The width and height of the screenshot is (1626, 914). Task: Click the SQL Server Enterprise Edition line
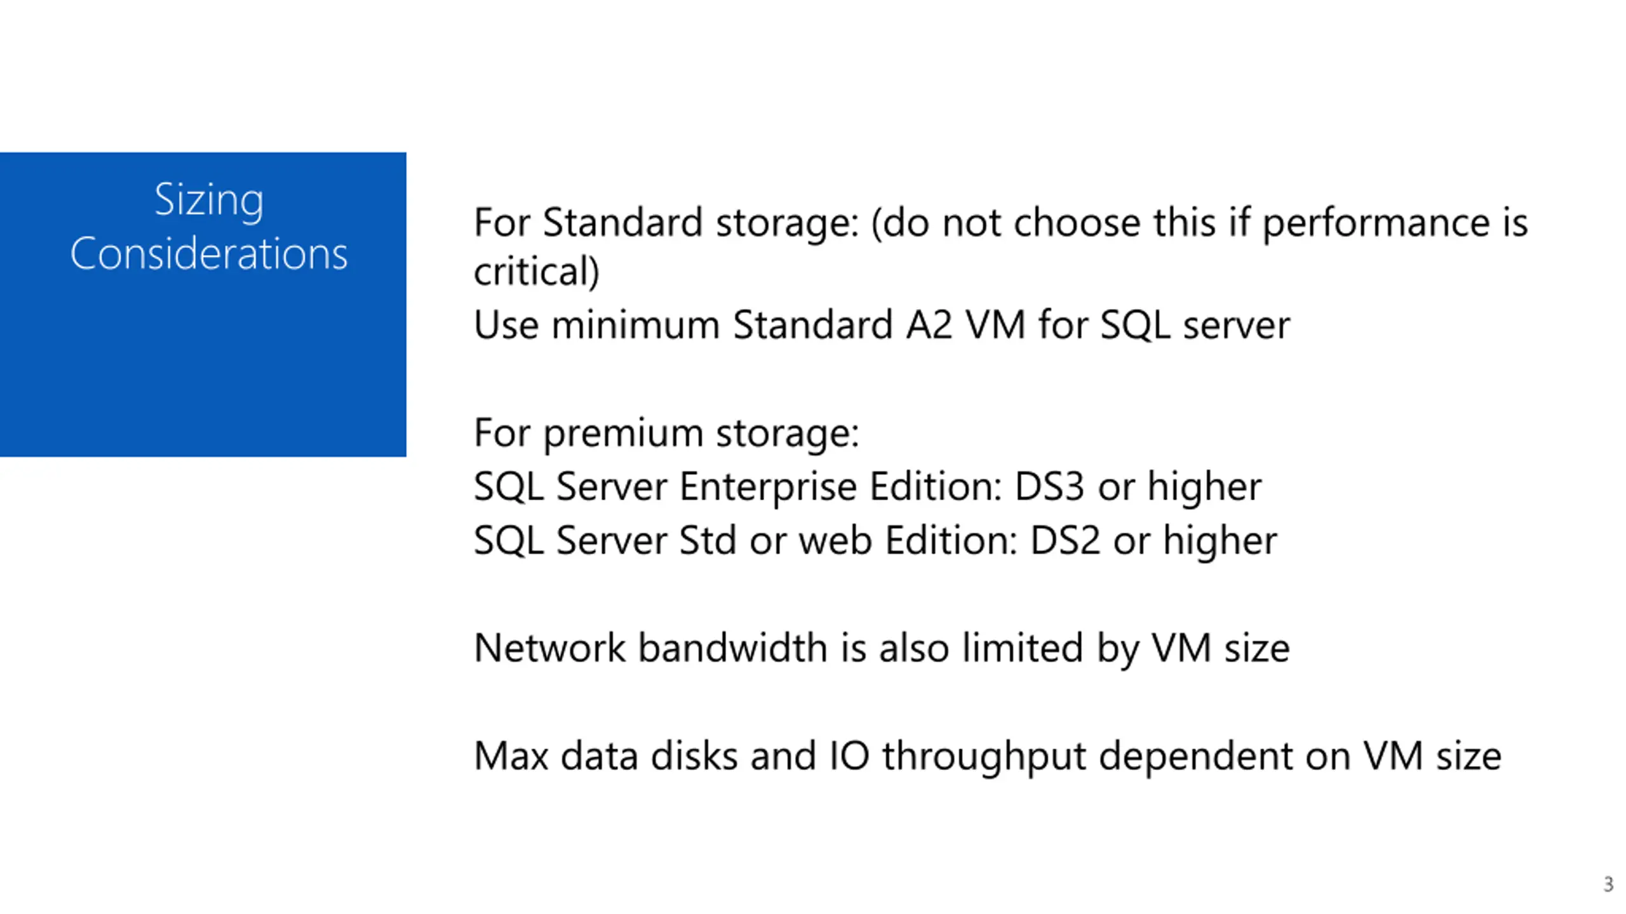[868, 487]
